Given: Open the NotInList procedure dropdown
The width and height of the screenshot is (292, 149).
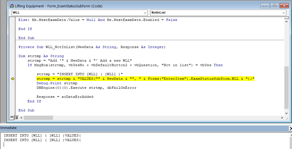Looking at the screenshot, I should 284,13.
